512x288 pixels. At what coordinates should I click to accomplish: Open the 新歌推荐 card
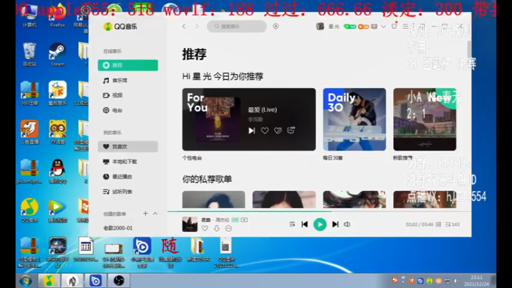[424, 119]
